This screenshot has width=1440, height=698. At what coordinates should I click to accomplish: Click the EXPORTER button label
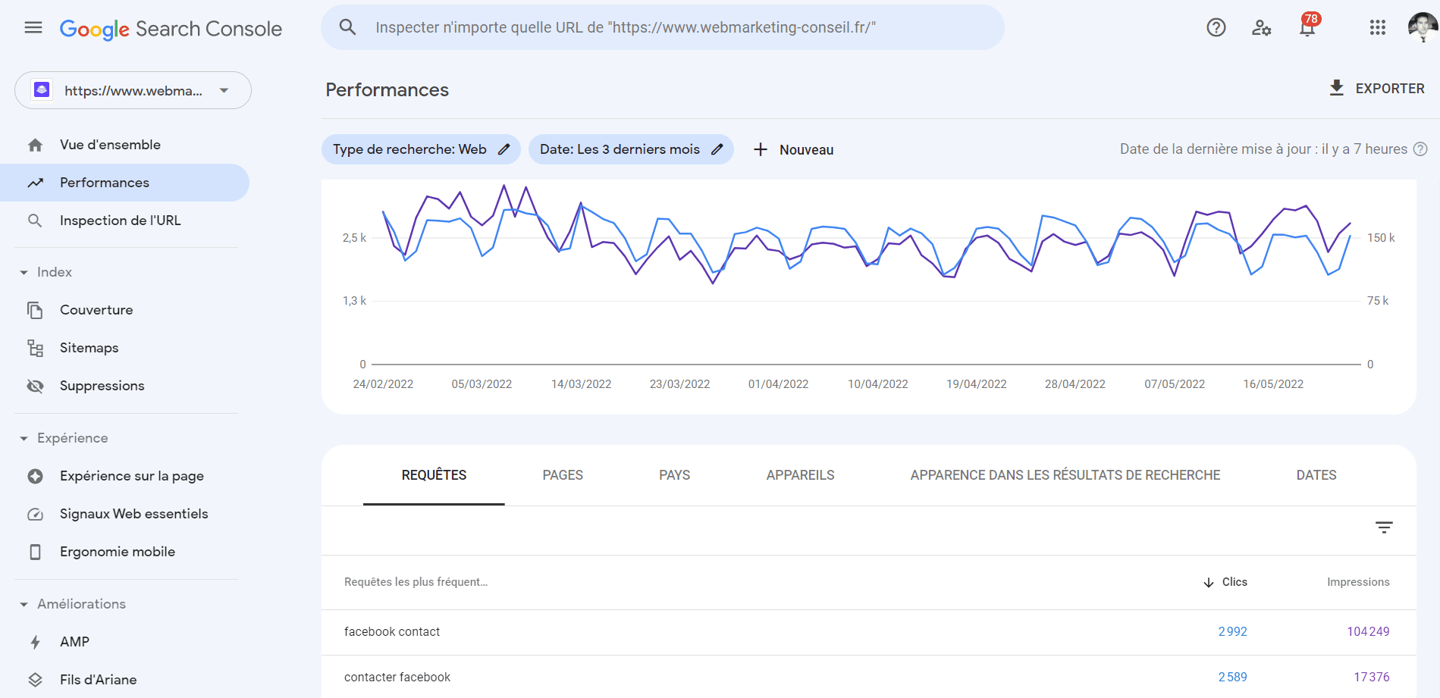[x=1390, y=89]
